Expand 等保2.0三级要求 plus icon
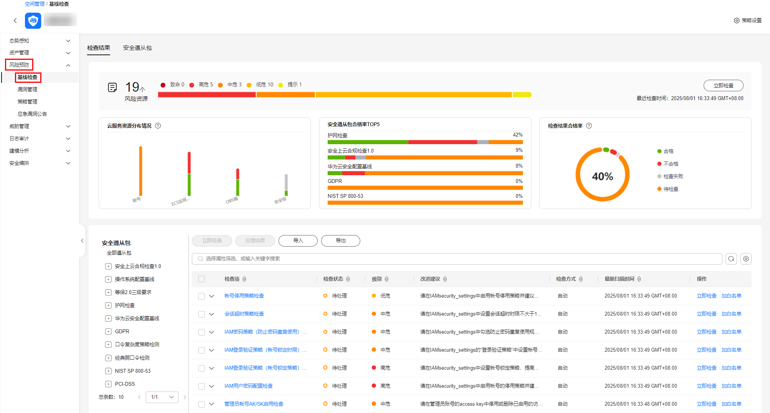 coord(108,293)
